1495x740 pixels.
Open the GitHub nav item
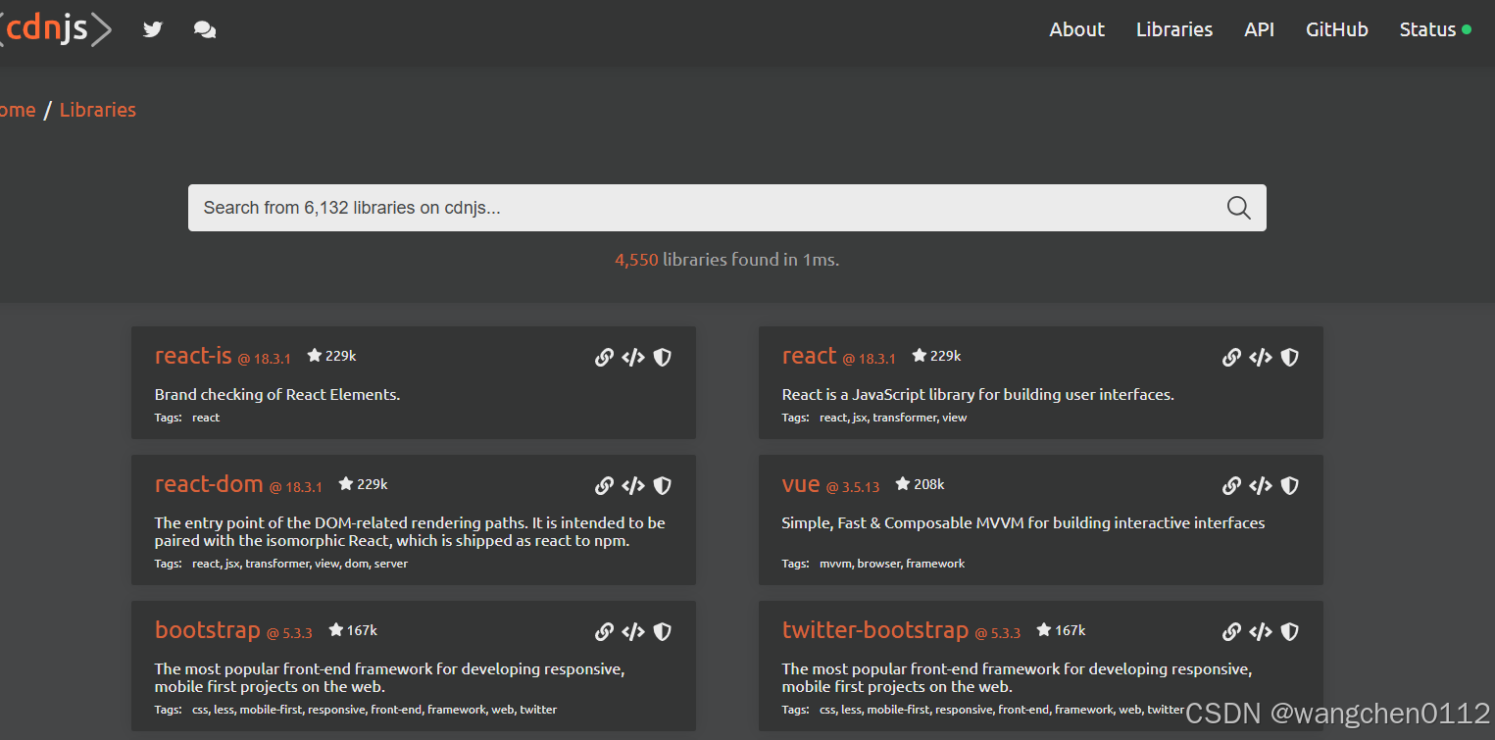(x=1337, y=29)
